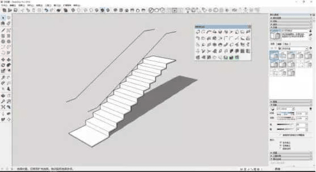Open the style collection dropdown list
Viewport: 316px width, 172px height.
[306, 49]
